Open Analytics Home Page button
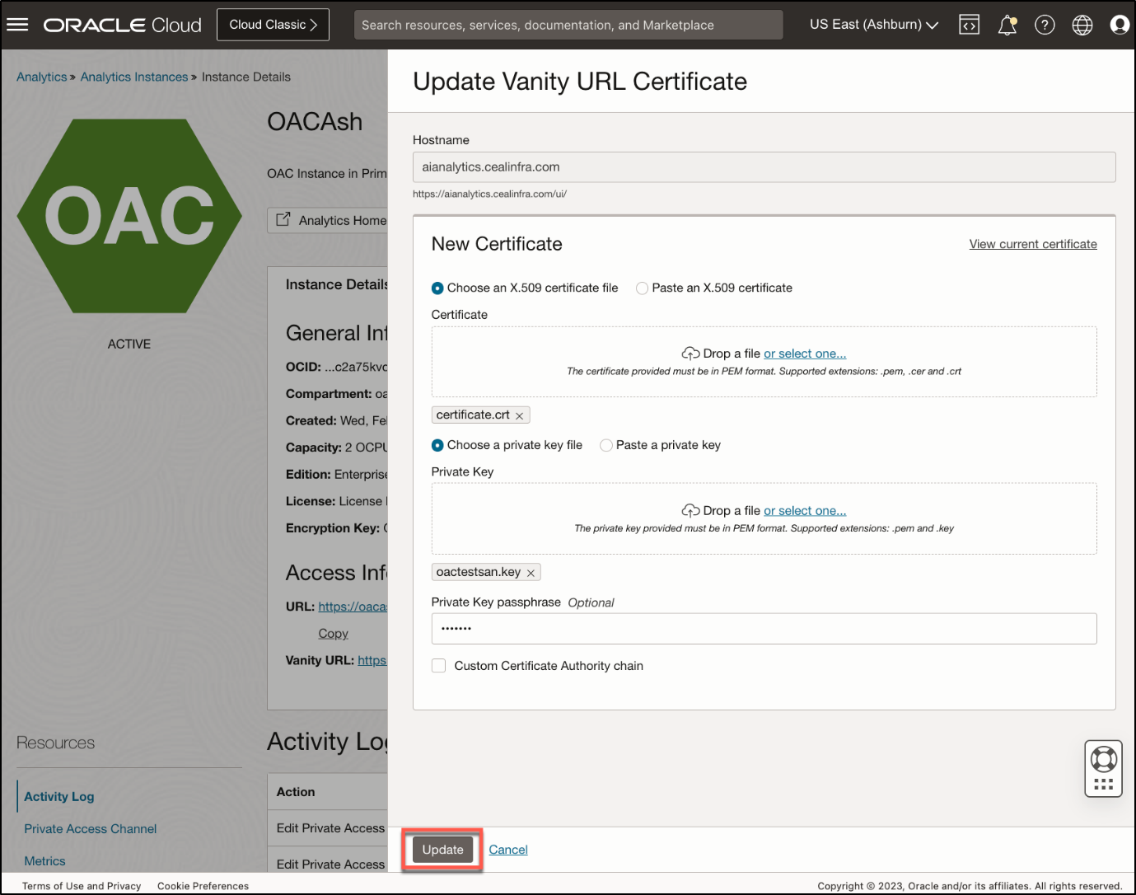Image resolution: width=1136 pixels, height=895 pixels. click(x=328, y=220)
